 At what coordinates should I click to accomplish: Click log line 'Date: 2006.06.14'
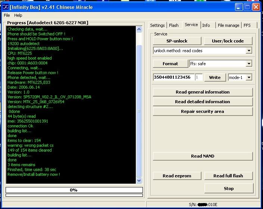tap(24, 87)
